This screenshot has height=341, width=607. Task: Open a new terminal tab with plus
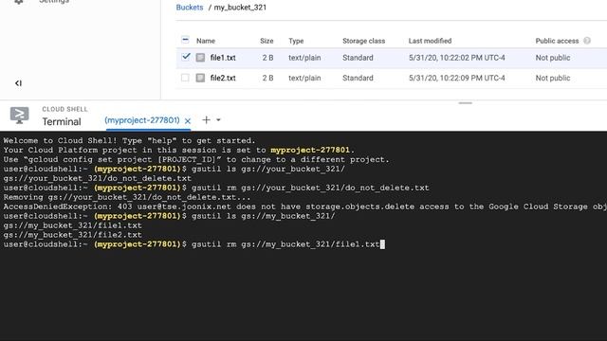(206, 120)
